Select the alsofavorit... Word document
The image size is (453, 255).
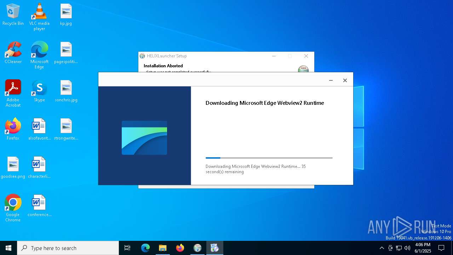click(39, 129)
